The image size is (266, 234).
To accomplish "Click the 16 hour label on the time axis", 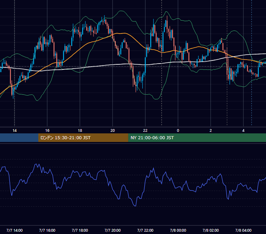I will (47, 131).
